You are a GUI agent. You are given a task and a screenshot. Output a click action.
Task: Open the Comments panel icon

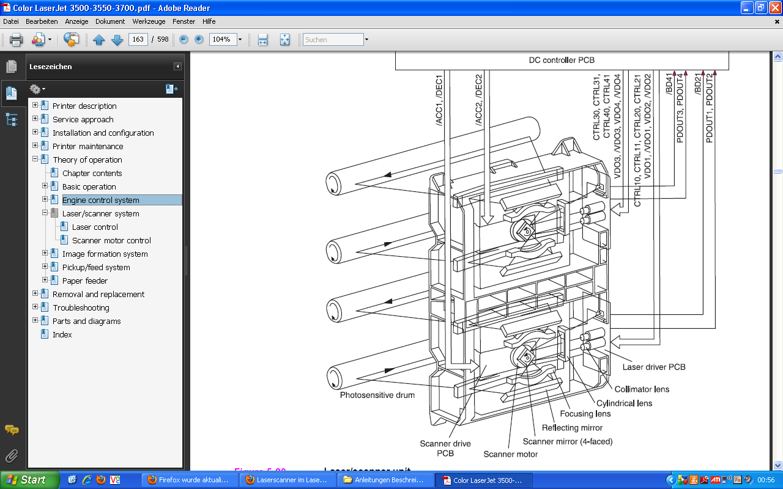point(12,430)
